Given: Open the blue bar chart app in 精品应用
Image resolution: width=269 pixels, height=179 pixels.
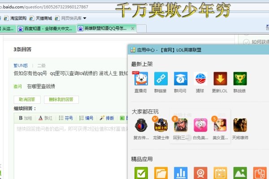Looking at the screenshot, I should (181, 173).
